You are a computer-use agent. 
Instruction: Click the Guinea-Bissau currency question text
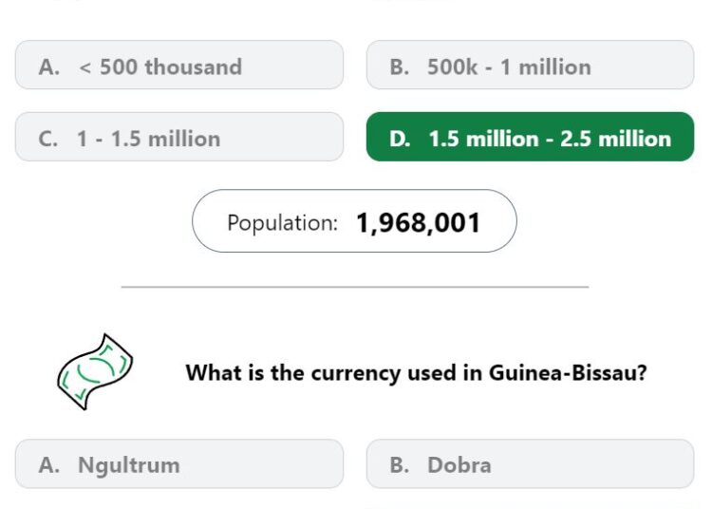pyautogui.click(x=416, y=373)
